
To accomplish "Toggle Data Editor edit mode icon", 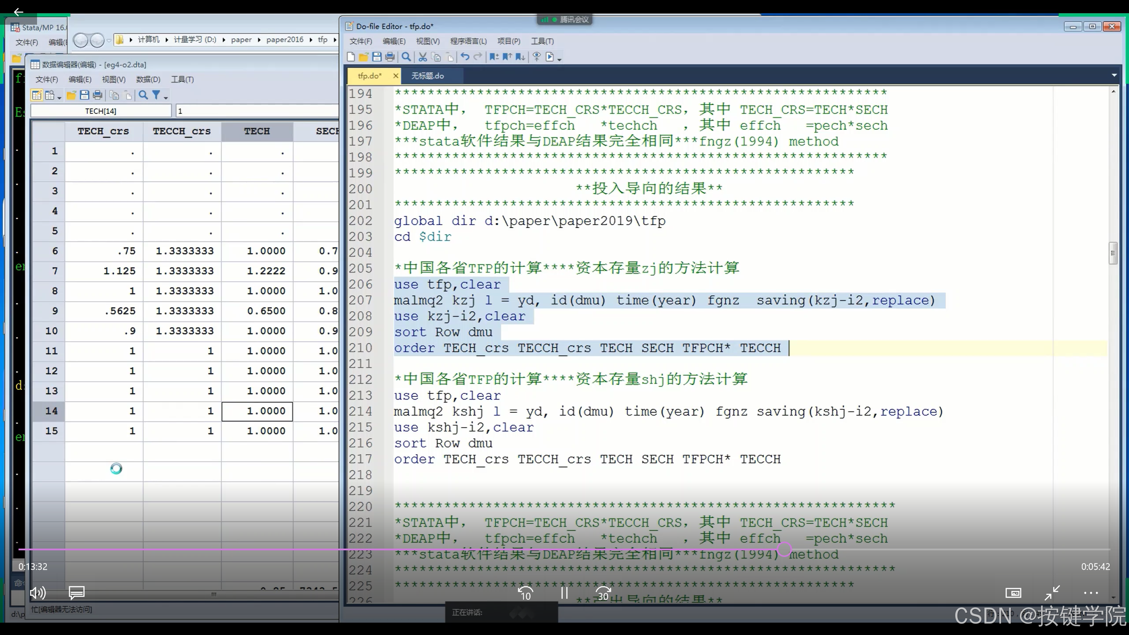I will click(37, 95).
